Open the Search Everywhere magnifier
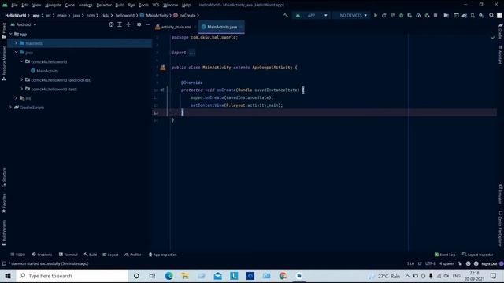This screenshot has height=283, width=504. click(491, 15)
